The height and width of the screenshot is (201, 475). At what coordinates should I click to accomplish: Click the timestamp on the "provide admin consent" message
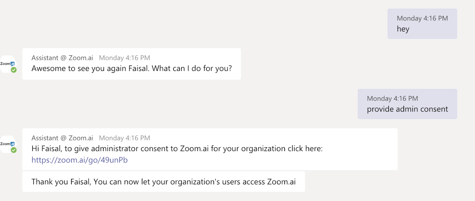pos(392,99)
